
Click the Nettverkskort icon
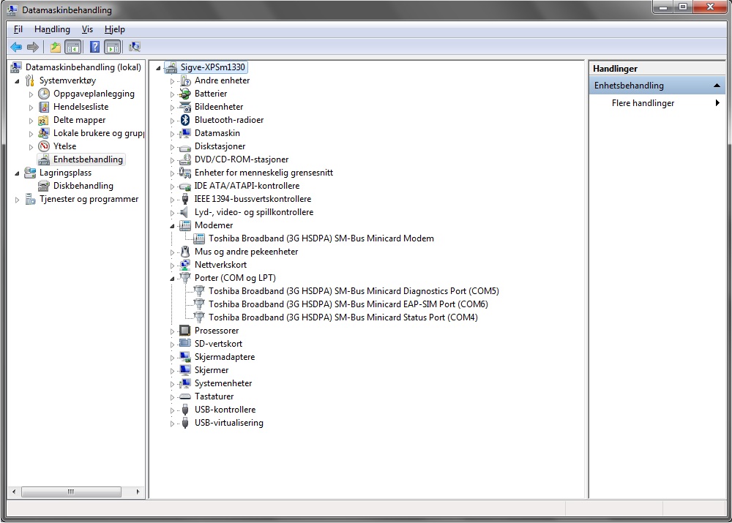click(x=185, y=265)
